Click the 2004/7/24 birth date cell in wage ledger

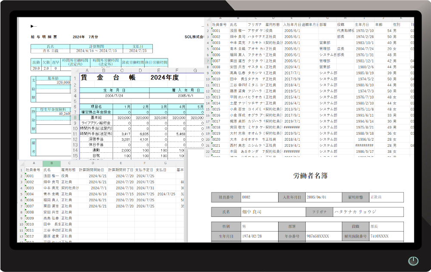pos(114,96)
